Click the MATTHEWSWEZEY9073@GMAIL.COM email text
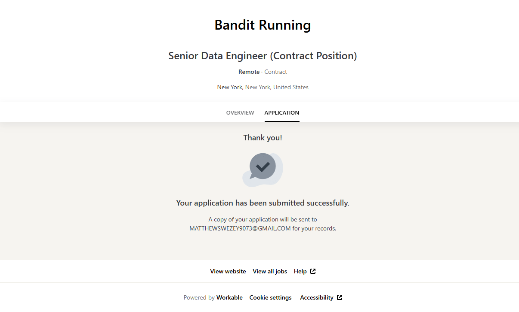 point(240,228)
